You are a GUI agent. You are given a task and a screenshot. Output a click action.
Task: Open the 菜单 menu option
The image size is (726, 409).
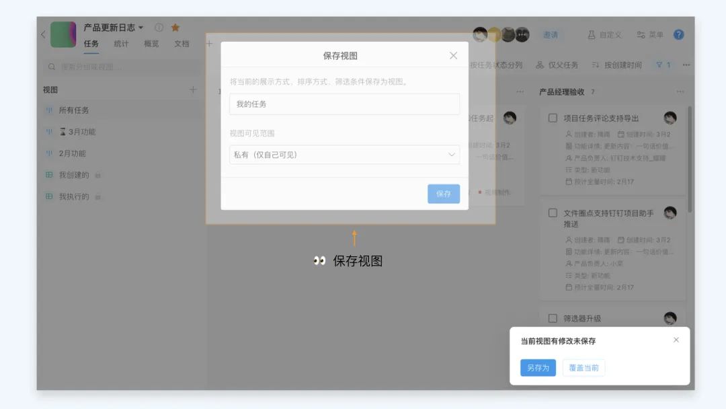coord(650,35)
